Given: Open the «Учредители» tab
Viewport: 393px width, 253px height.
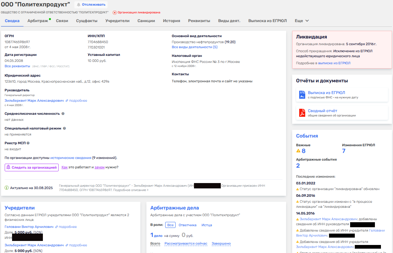Looking at the screenshot, I should point(117,21).
